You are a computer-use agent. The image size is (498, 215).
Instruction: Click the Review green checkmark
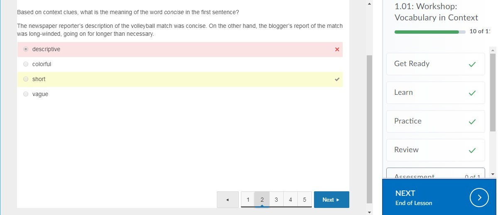pos(472,150)
